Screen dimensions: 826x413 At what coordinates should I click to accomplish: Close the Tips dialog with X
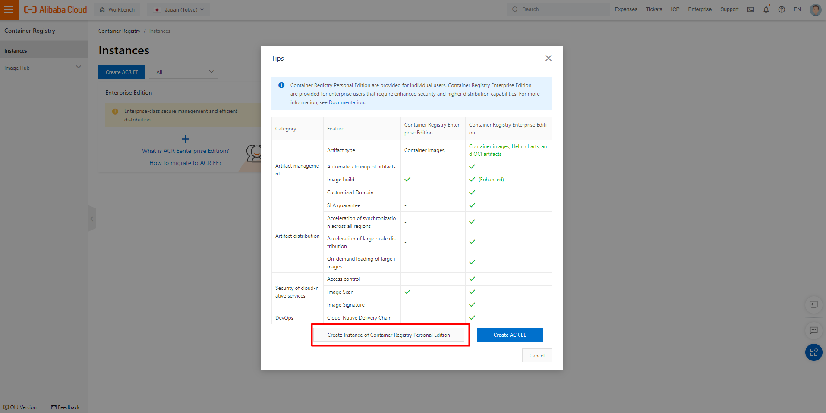(x=548, y=58)
